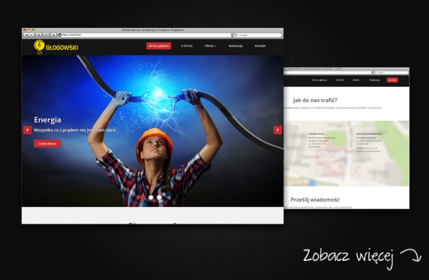This screenshot has height=280, width=429.
Task: Click the zel24.pl address bar in front window
Action: coord(144,35)
